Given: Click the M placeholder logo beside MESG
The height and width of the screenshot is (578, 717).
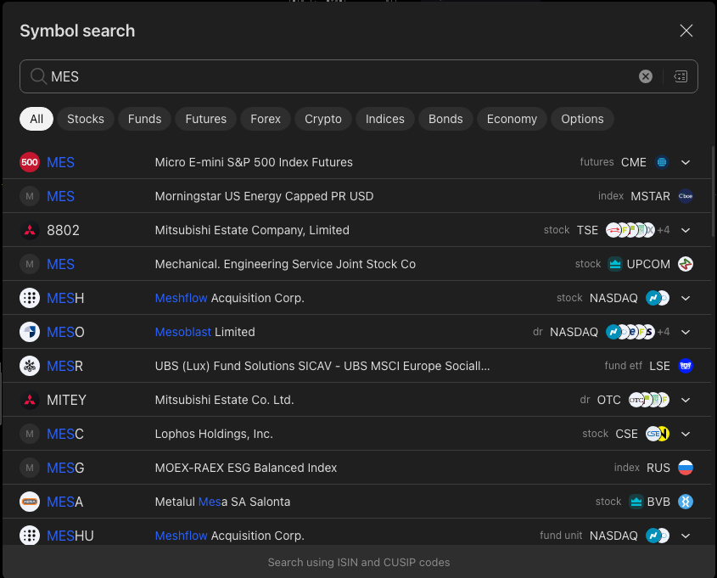Looking at the screenshot, I should [30, 468].
